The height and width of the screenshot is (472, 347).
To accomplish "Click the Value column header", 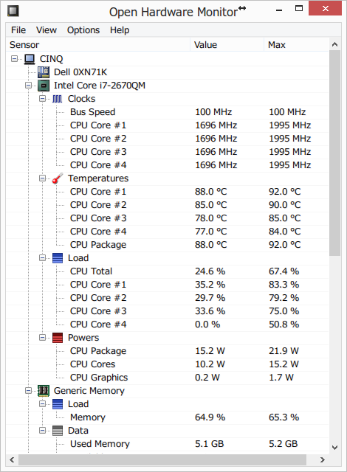I will [227, 45].
